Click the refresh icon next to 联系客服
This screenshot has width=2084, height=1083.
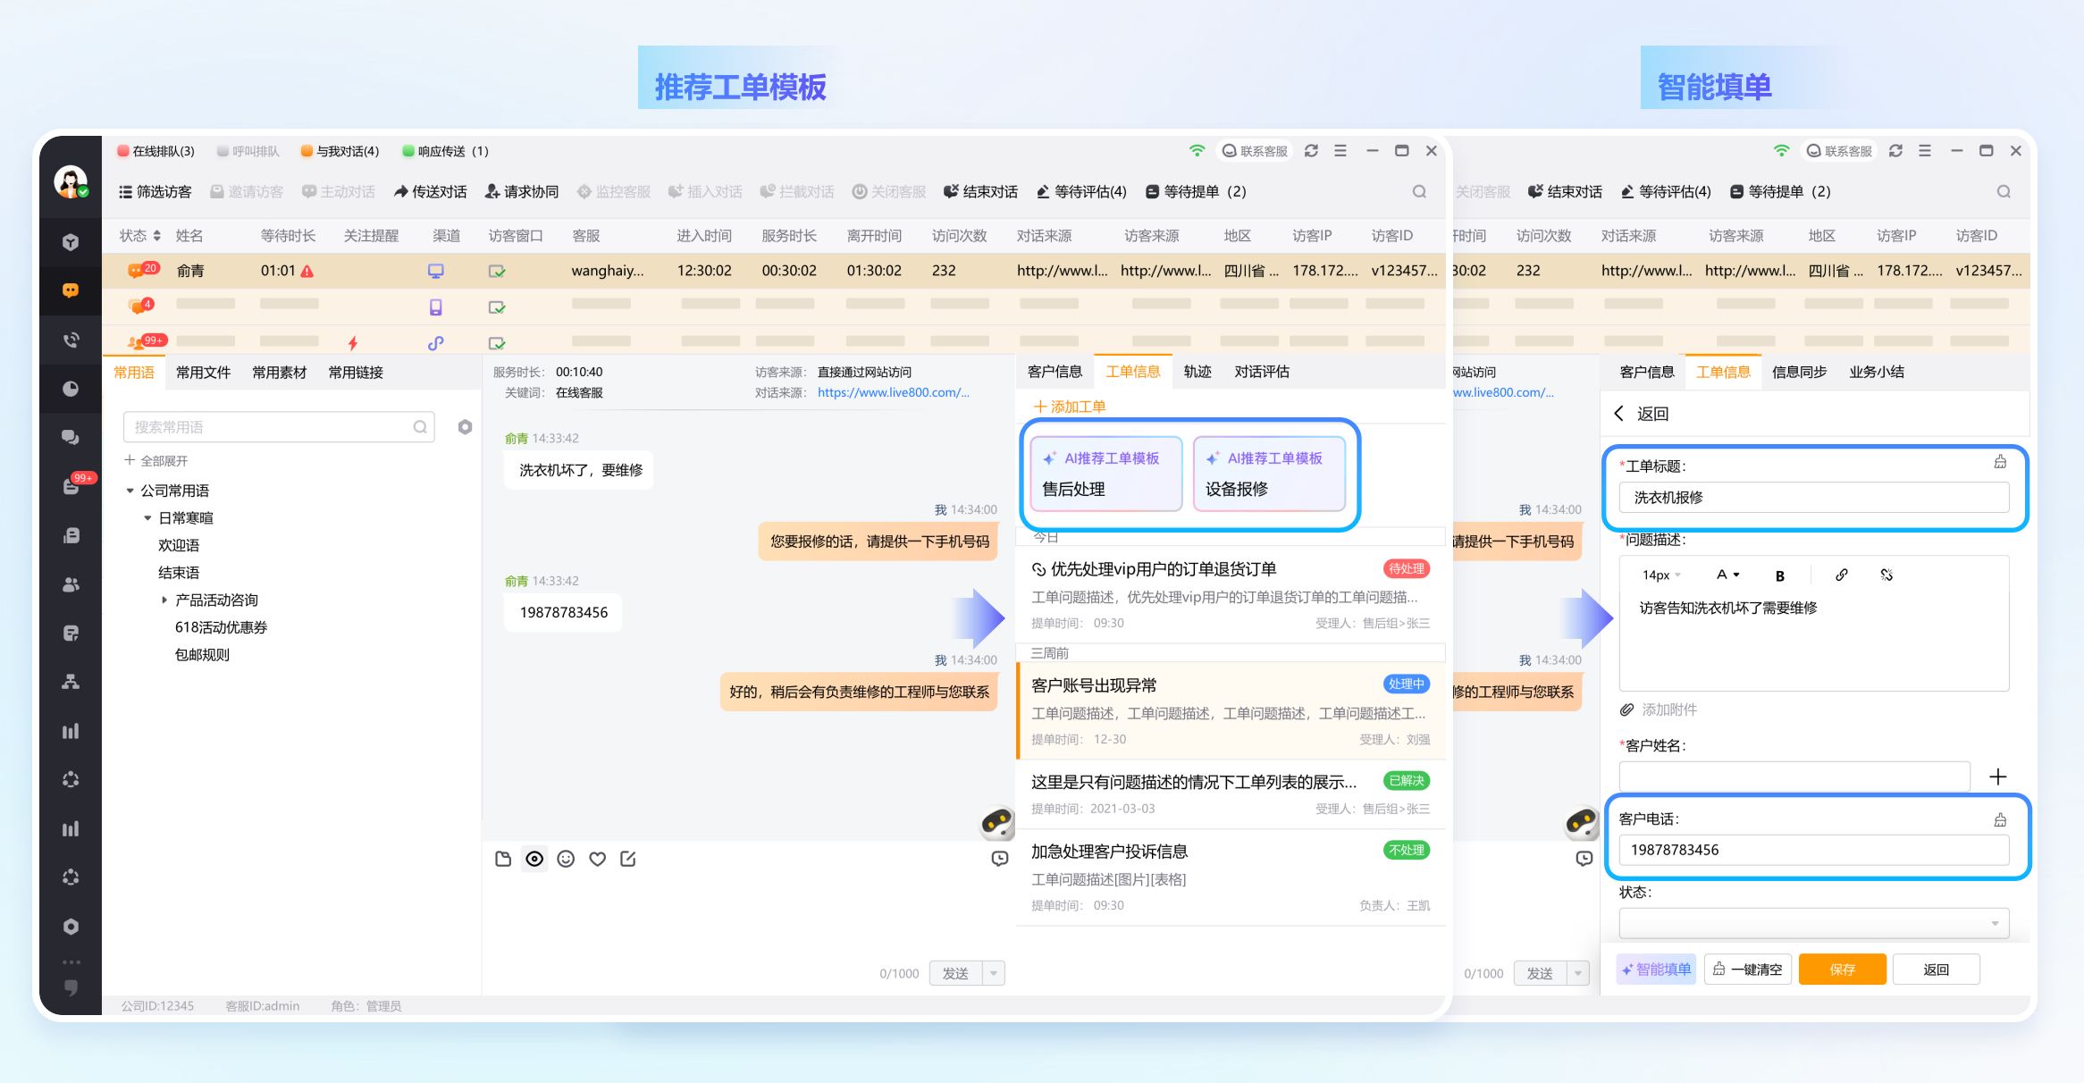tap(1311, 151)
